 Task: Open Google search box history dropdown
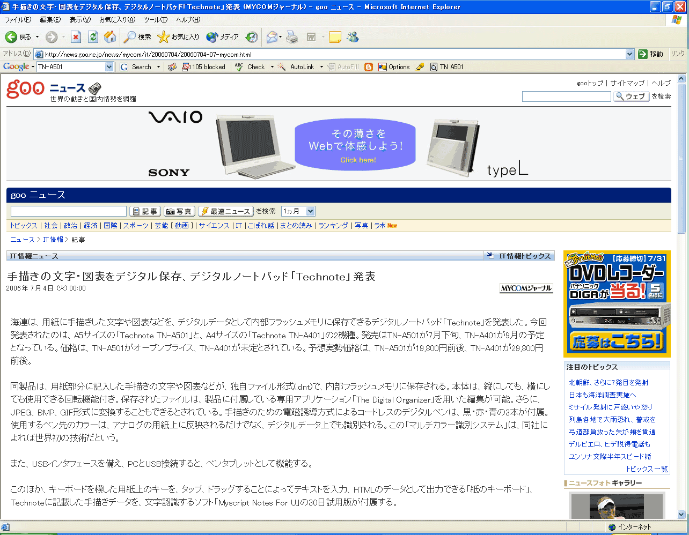pyautogui.click(x=109, y=67)
